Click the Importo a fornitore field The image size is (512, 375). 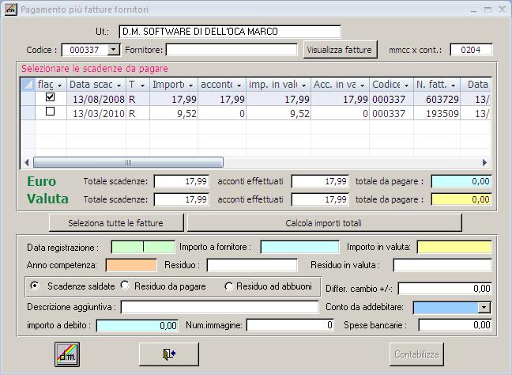(299, 247)
